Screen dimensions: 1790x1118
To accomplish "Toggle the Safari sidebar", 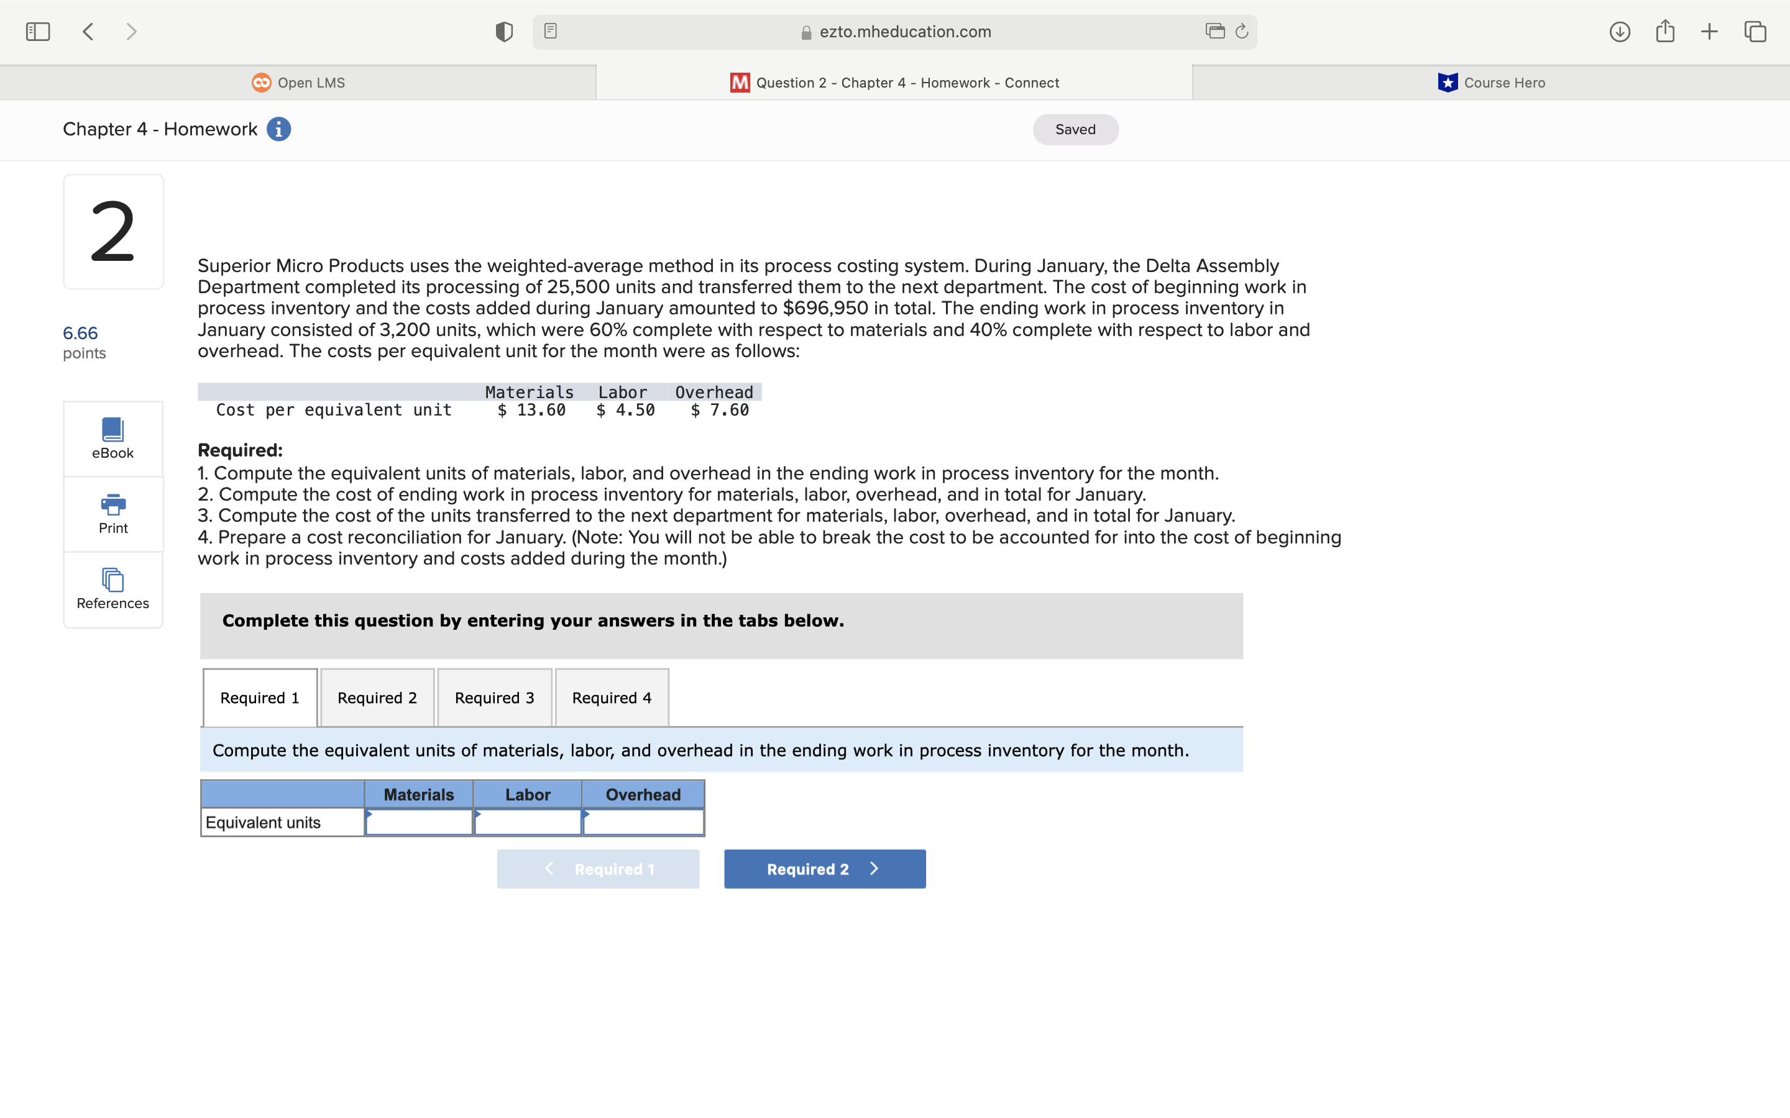I will (x=37, y=31).
